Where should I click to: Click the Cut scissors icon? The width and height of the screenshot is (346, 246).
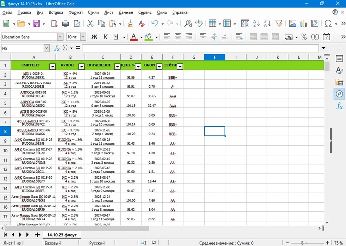point(90,23)
